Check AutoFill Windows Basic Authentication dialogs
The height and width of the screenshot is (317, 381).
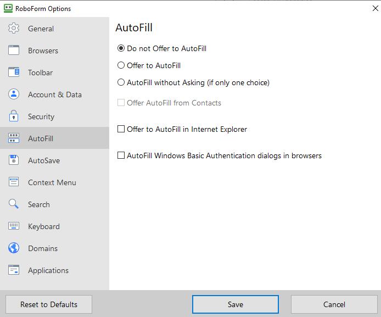[121, 155]
